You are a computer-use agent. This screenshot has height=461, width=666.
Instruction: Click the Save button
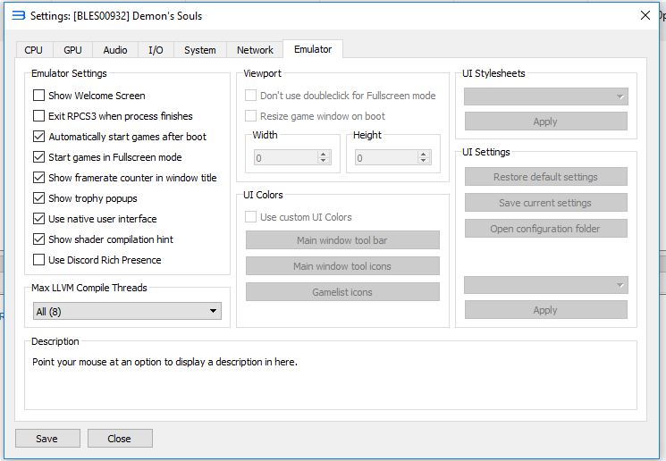tap(46, 438)
